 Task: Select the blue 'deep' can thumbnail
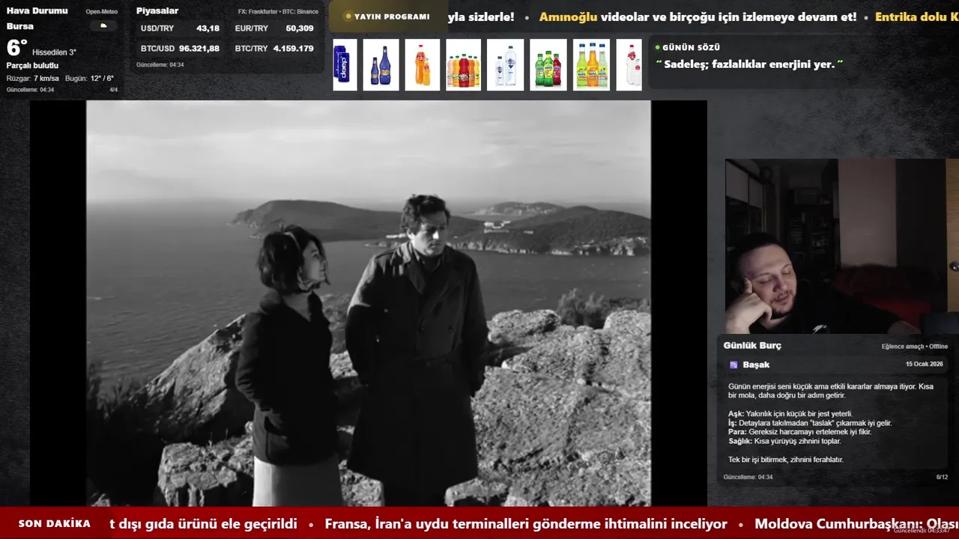(345, 65)
